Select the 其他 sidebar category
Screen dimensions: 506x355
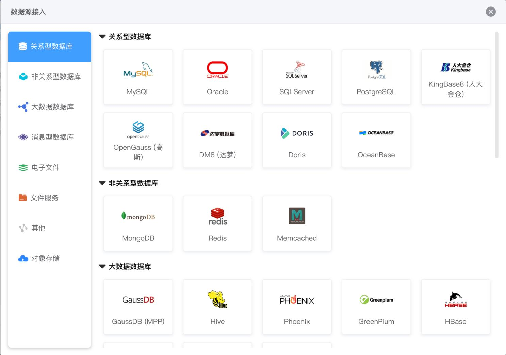pos(50,228)
